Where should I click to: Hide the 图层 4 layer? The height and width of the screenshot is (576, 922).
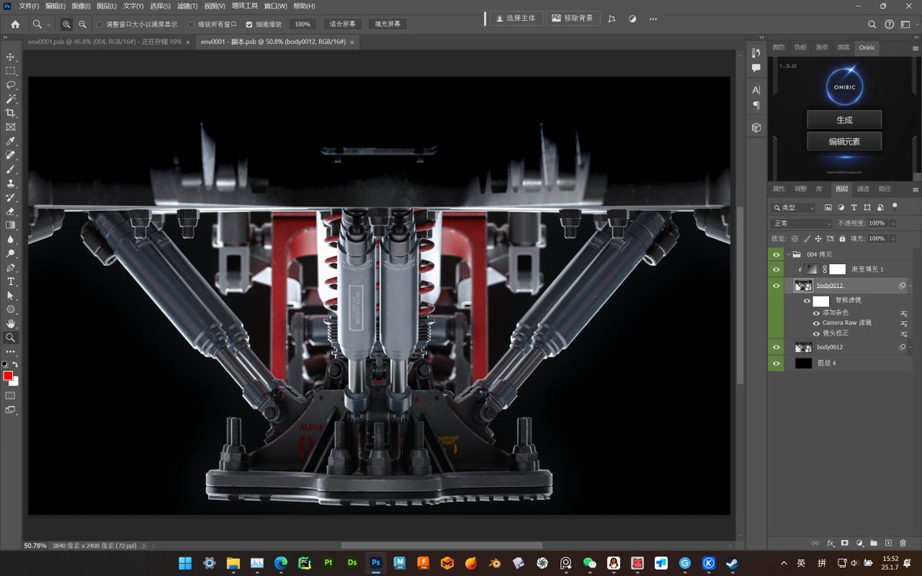(776, 363)
